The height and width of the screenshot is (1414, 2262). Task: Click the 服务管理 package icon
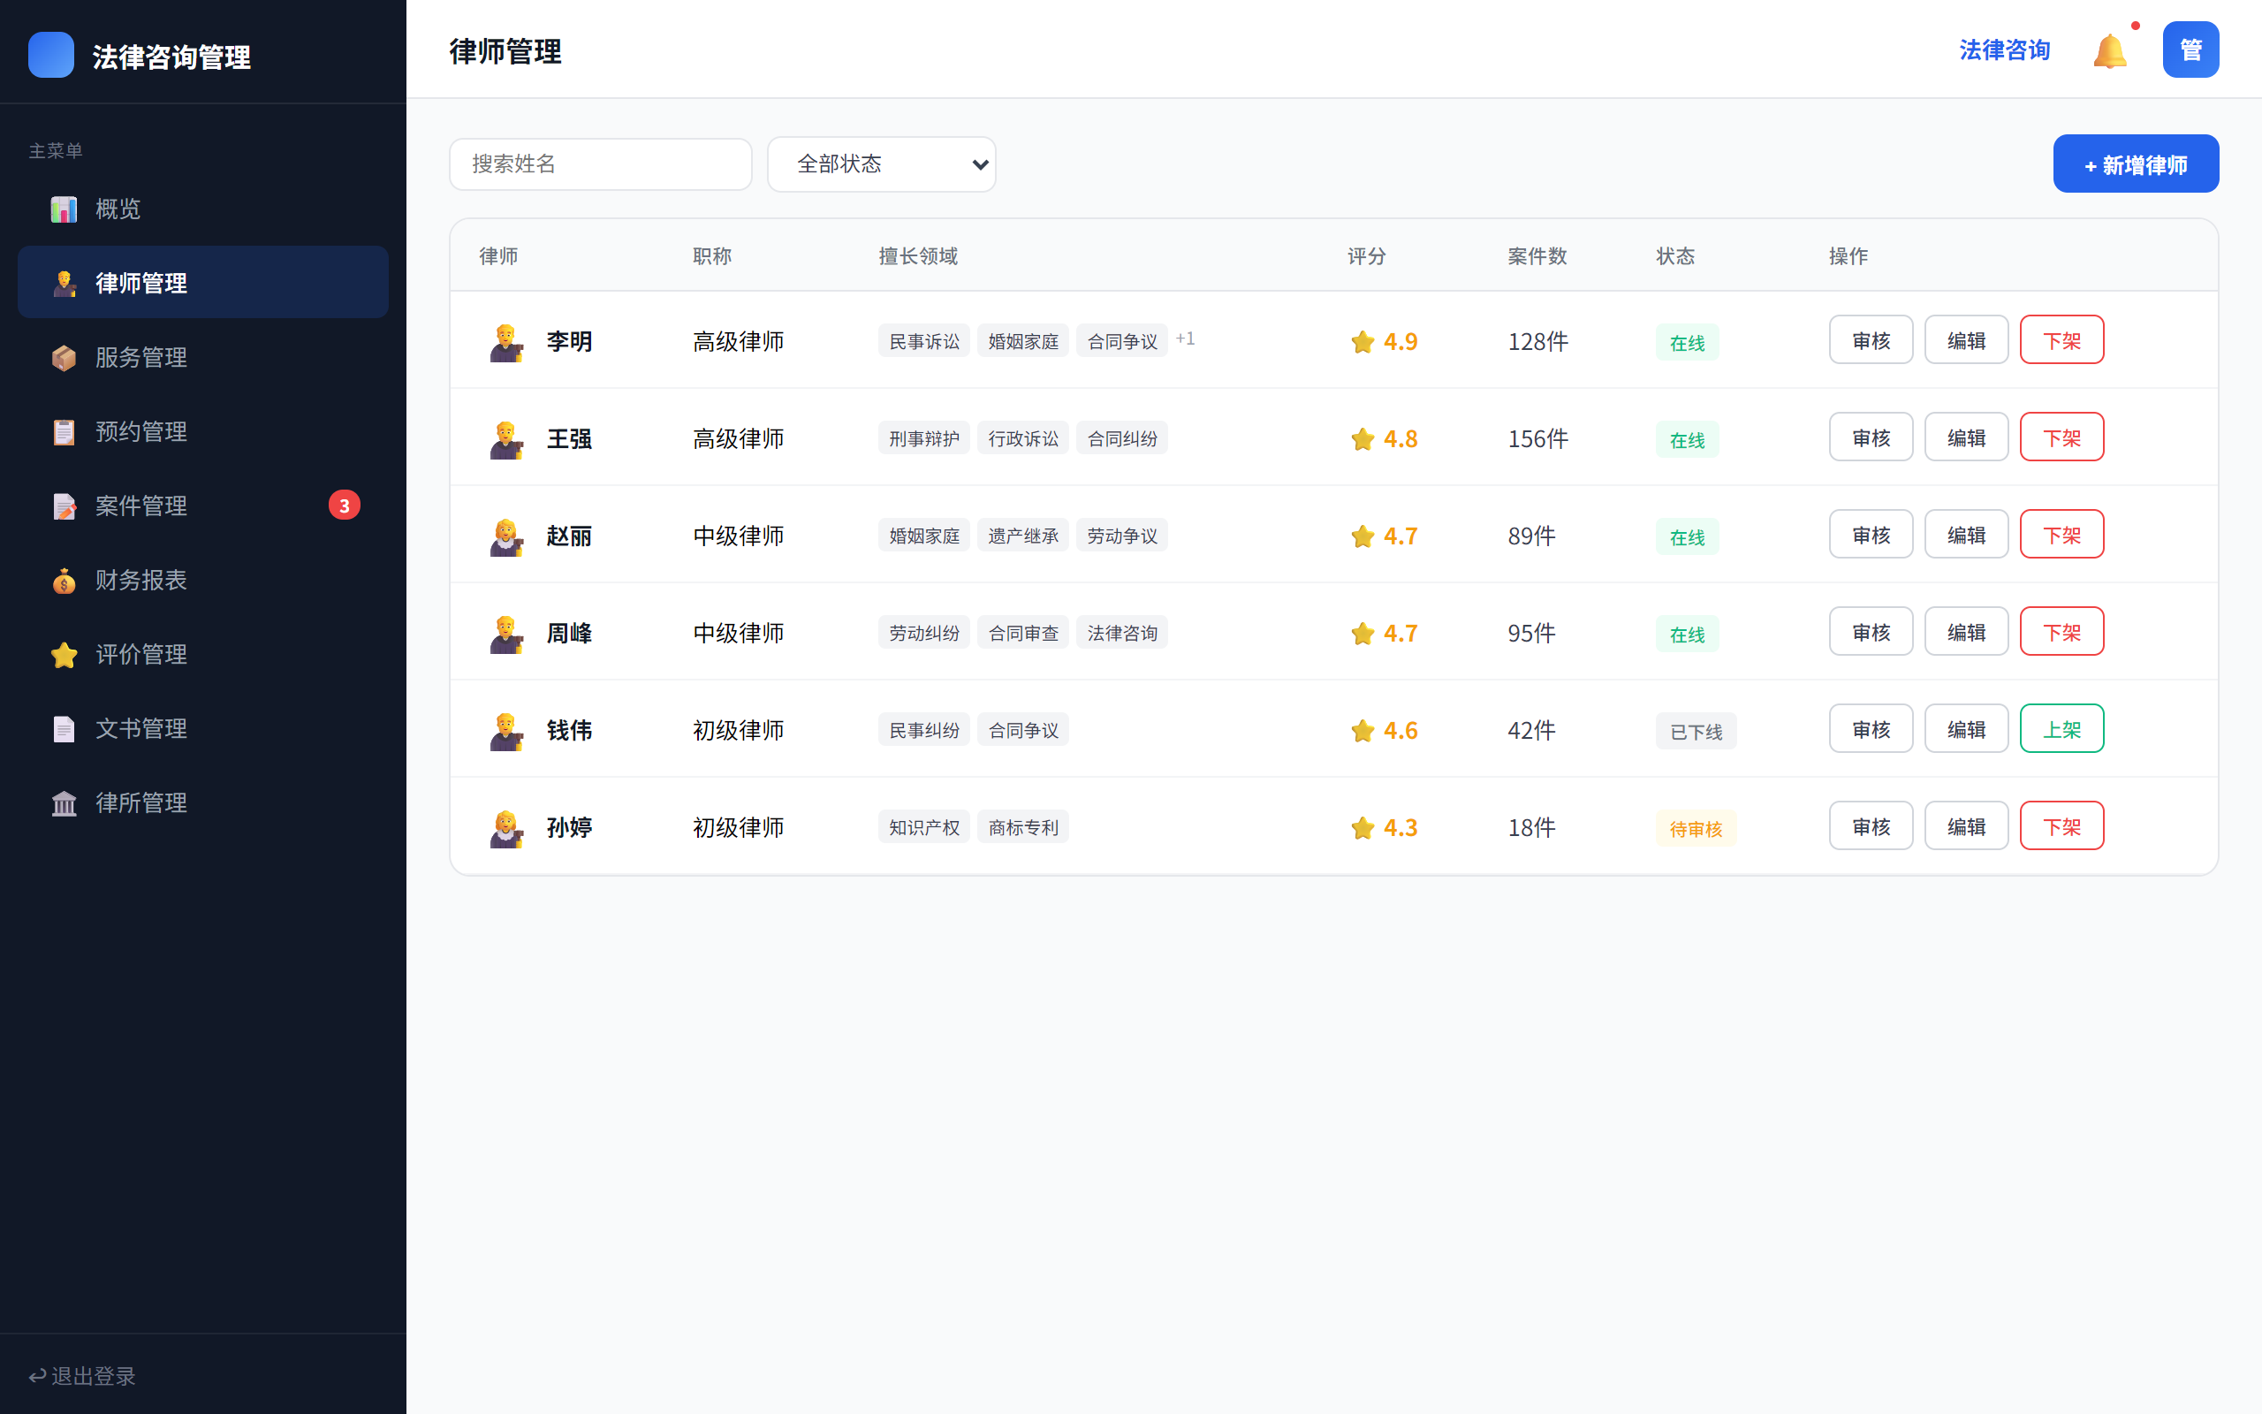[x=64, y=357]
